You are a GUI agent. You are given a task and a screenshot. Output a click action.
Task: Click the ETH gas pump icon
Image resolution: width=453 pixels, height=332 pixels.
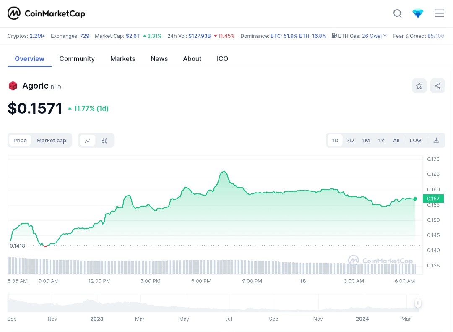[x=334, y=36]
